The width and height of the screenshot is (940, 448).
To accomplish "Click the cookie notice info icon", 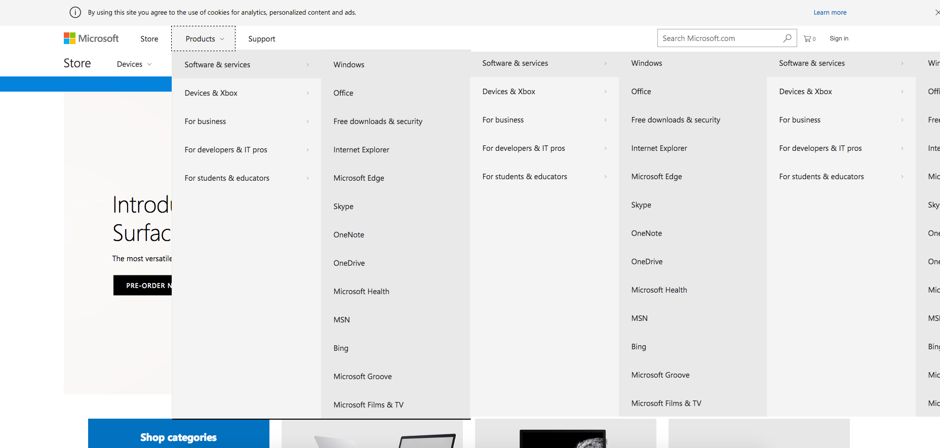I will click(x=75, y=13).
